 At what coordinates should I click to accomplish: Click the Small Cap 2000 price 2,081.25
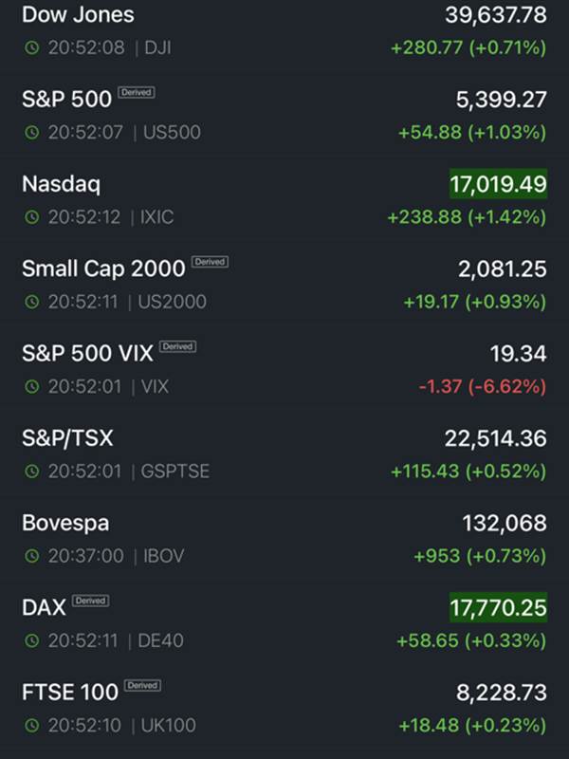click(503, 269)
